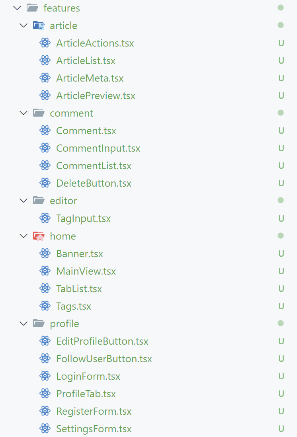The image size is (297, 437).
Task: Collapse the editor folder chevron
Action: coord(23,201)
